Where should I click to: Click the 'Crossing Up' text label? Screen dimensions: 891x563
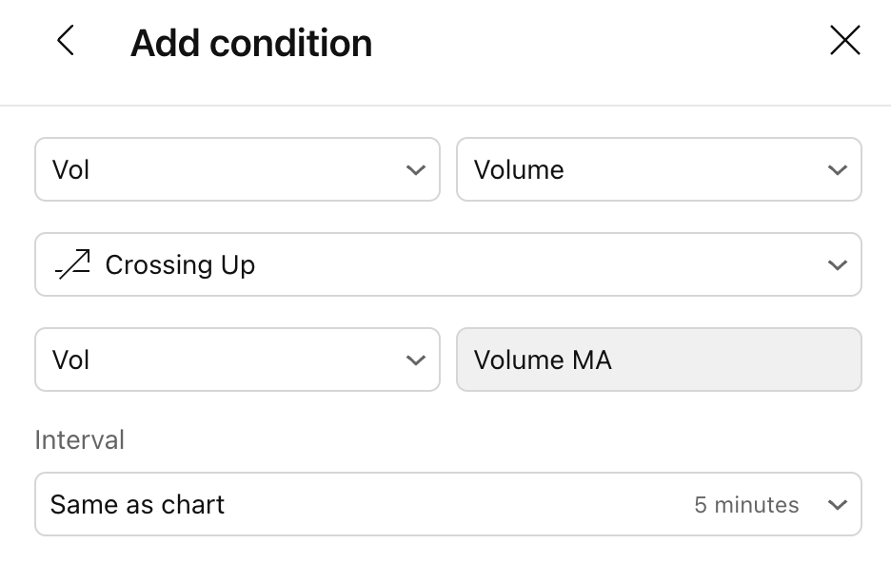coord(180,265)
